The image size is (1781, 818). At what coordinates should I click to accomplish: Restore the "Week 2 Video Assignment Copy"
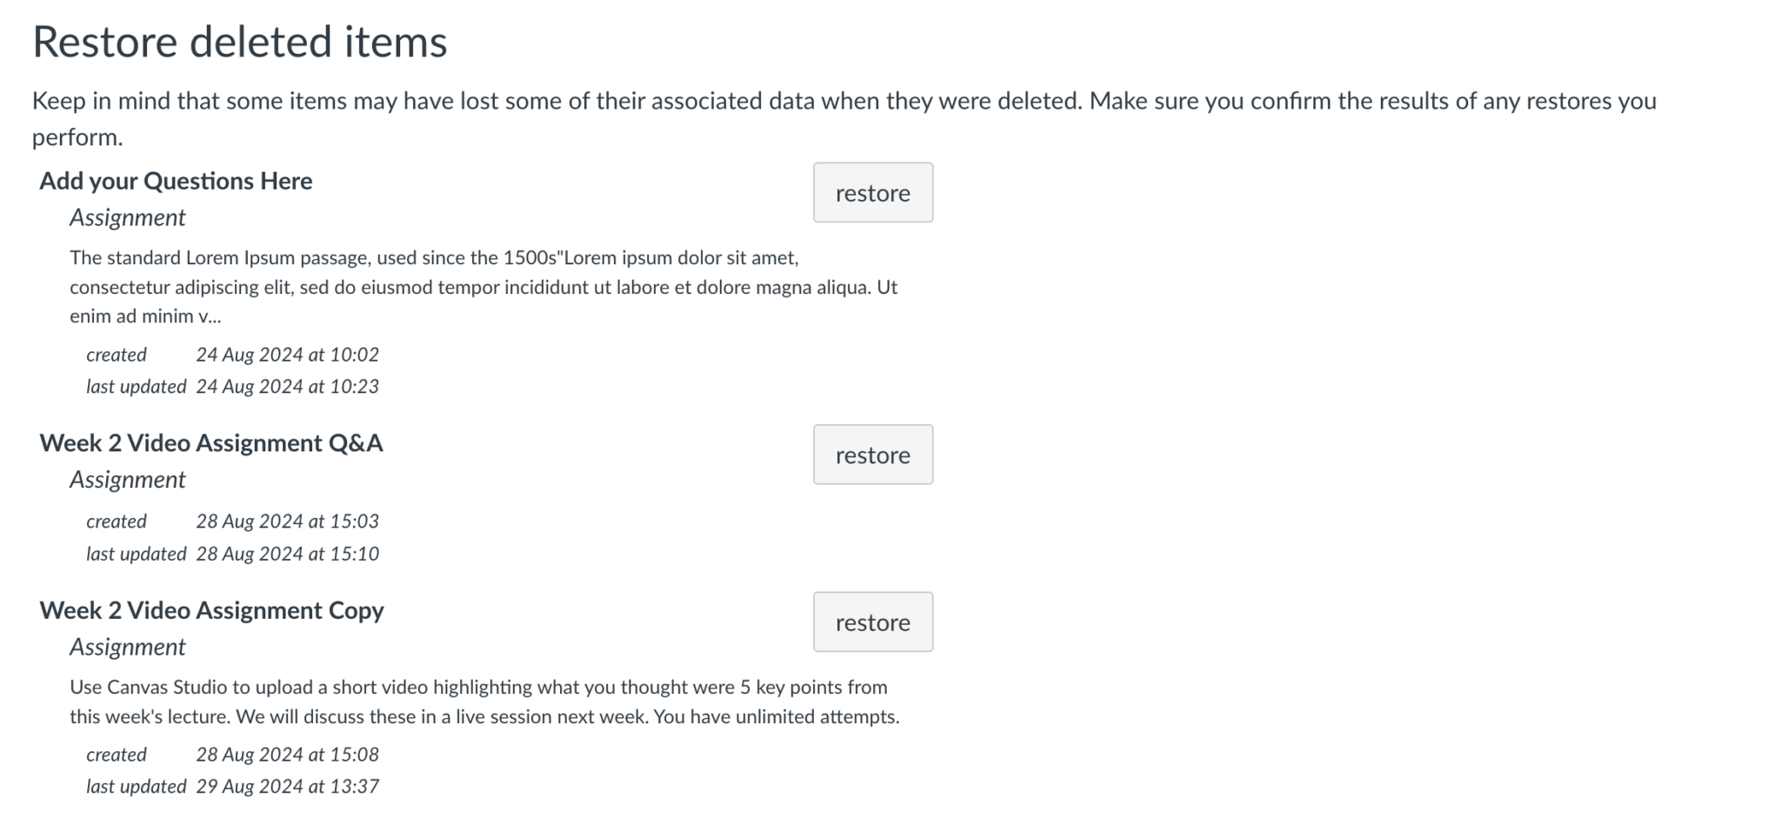872,622
